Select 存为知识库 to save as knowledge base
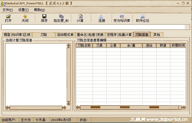Screen dimensions: 192x123 click(122, 18)
